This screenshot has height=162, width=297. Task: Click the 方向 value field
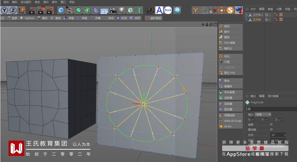(278, 135)
